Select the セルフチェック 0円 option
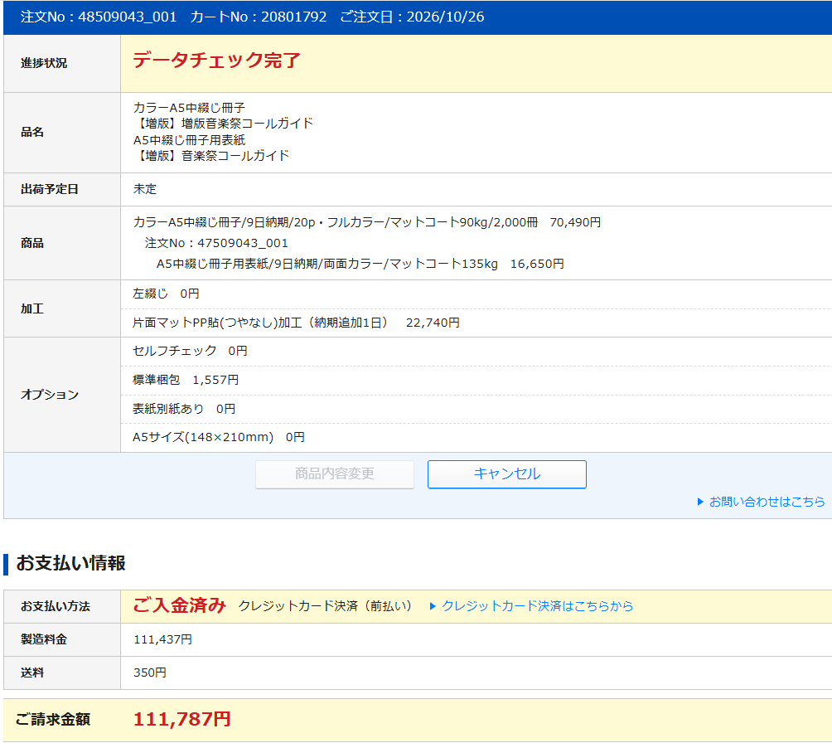The image size is (832, 743). click(190, 351)
